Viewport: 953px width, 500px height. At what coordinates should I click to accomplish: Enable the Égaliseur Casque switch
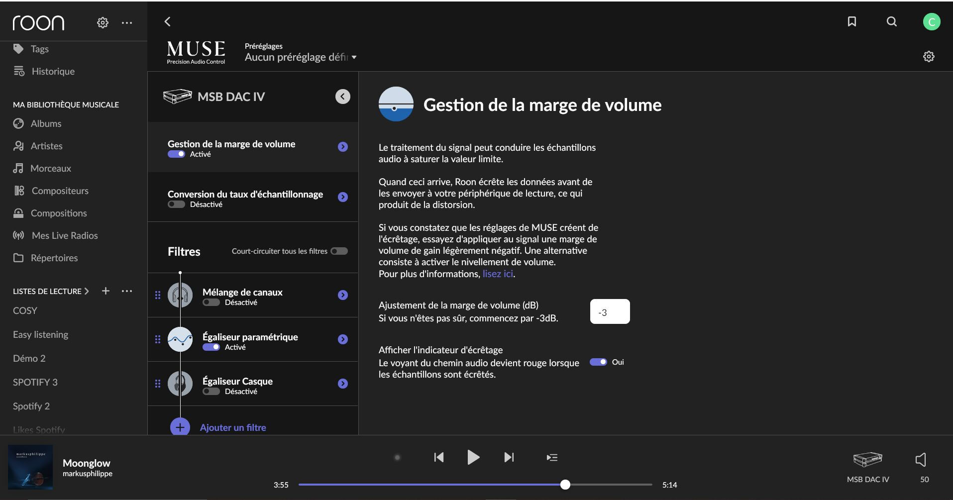pyautogui.click(x=211, y=392)
